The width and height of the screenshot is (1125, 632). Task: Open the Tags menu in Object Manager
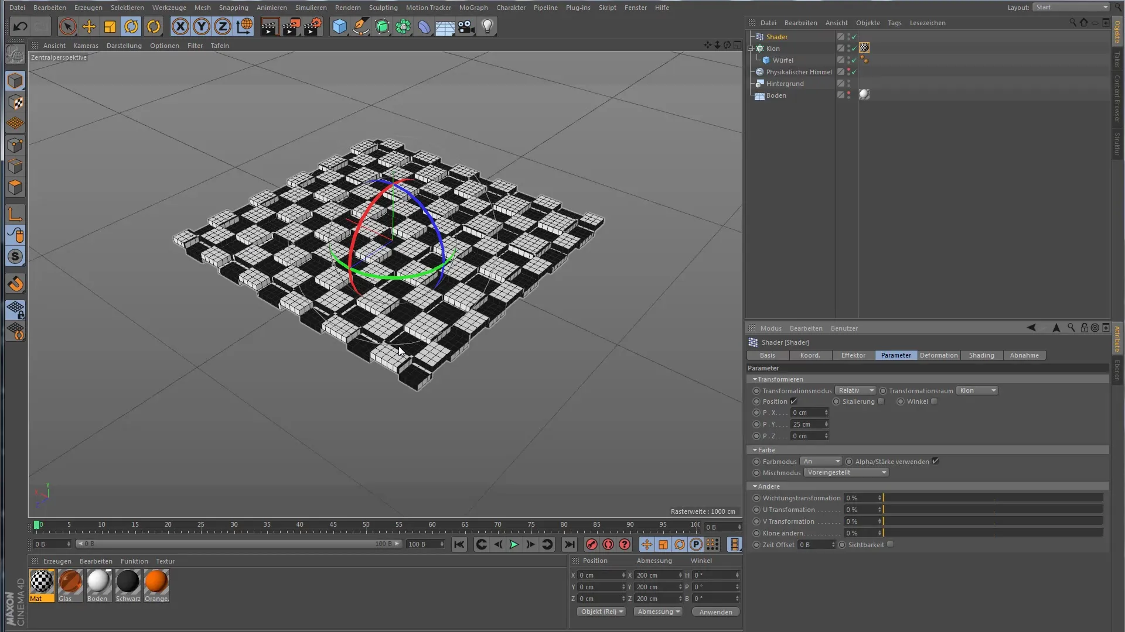tap(895, 23)
